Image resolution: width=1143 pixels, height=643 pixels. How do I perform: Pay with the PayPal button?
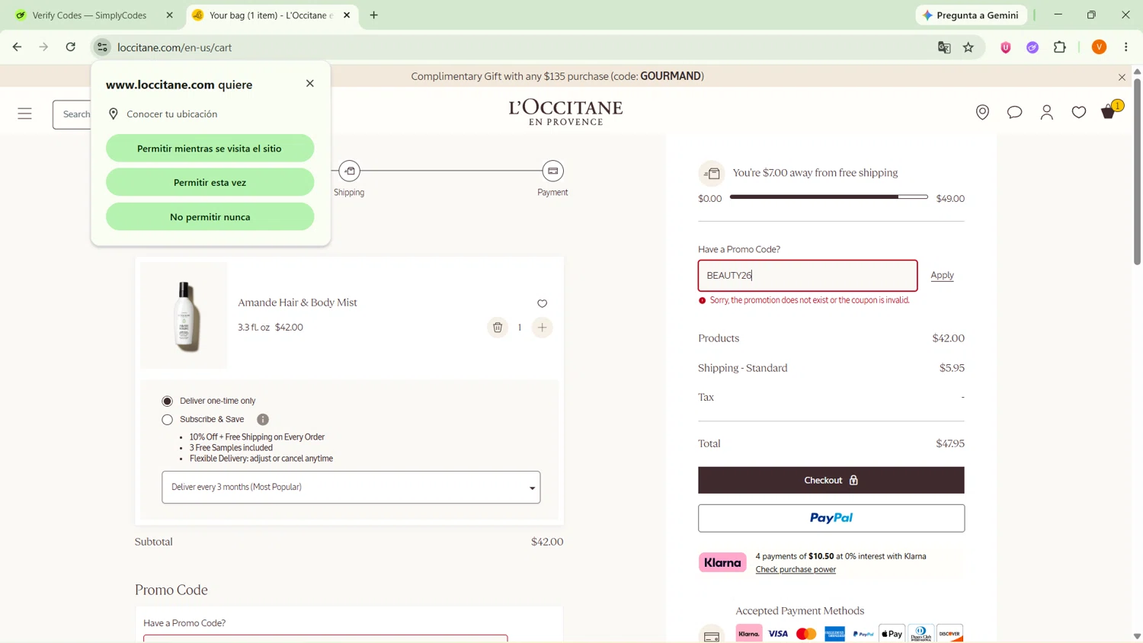click(x=831, y=518)
